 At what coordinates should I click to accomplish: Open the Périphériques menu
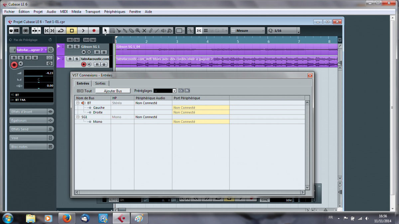tap(115, 12)
